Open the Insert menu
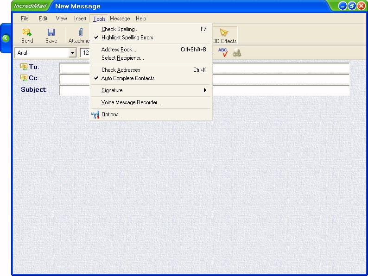Image resolution: width=368 pixels, height=276 pixels. pyautogui.click(x=80, y=19)
